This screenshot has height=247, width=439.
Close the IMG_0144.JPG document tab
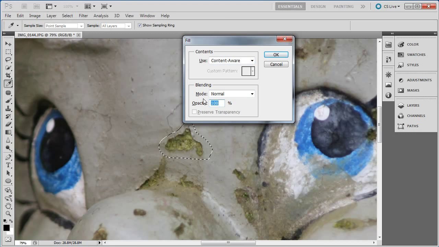click(x=79, y=35)
